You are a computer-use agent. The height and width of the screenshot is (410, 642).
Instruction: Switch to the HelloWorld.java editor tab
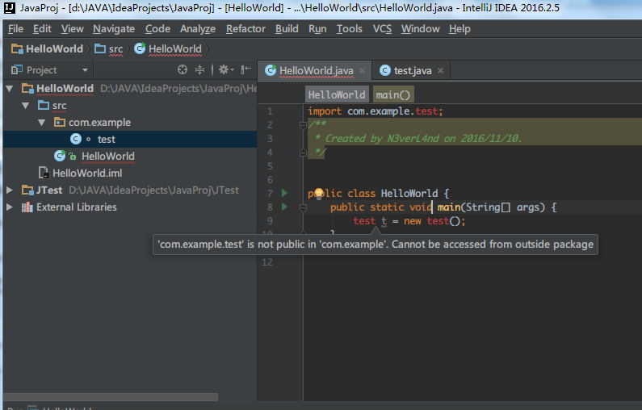[x=314, y=70]
